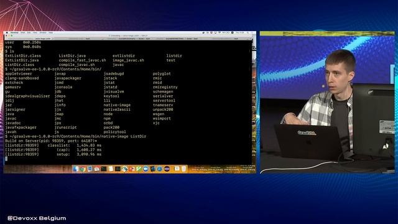Click 'xjc' in bin listing
This screenshot has width=398, height=224.
pos(156,123)
